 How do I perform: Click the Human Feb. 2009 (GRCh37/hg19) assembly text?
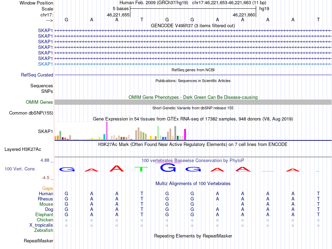click(154, 3)
